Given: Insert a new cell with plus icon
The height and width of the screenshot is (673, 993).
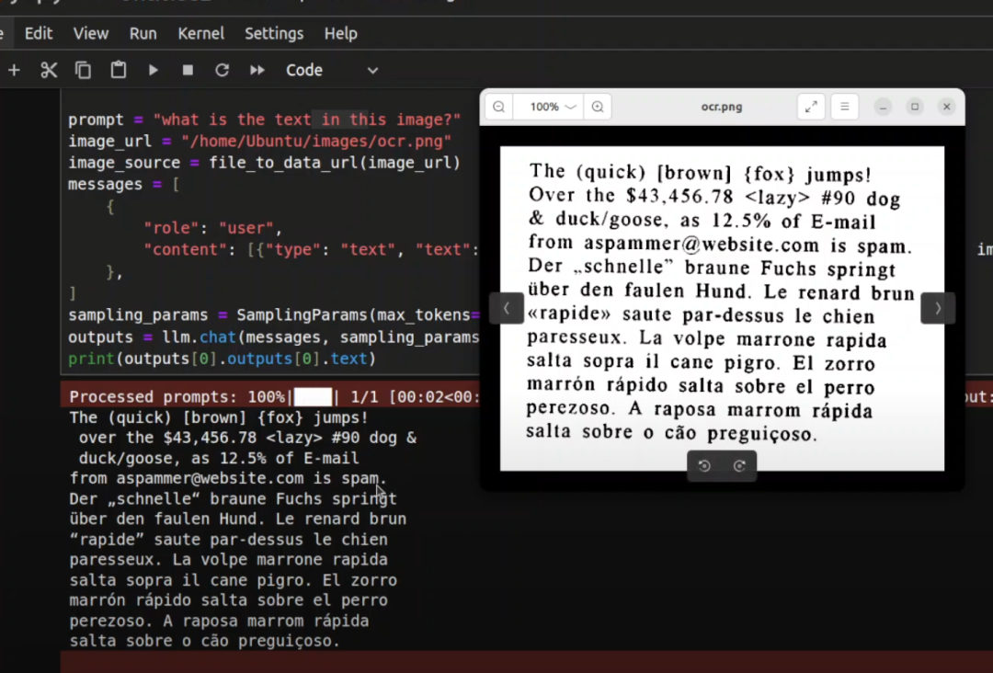Looking at the screenshot, I should 14,70.
